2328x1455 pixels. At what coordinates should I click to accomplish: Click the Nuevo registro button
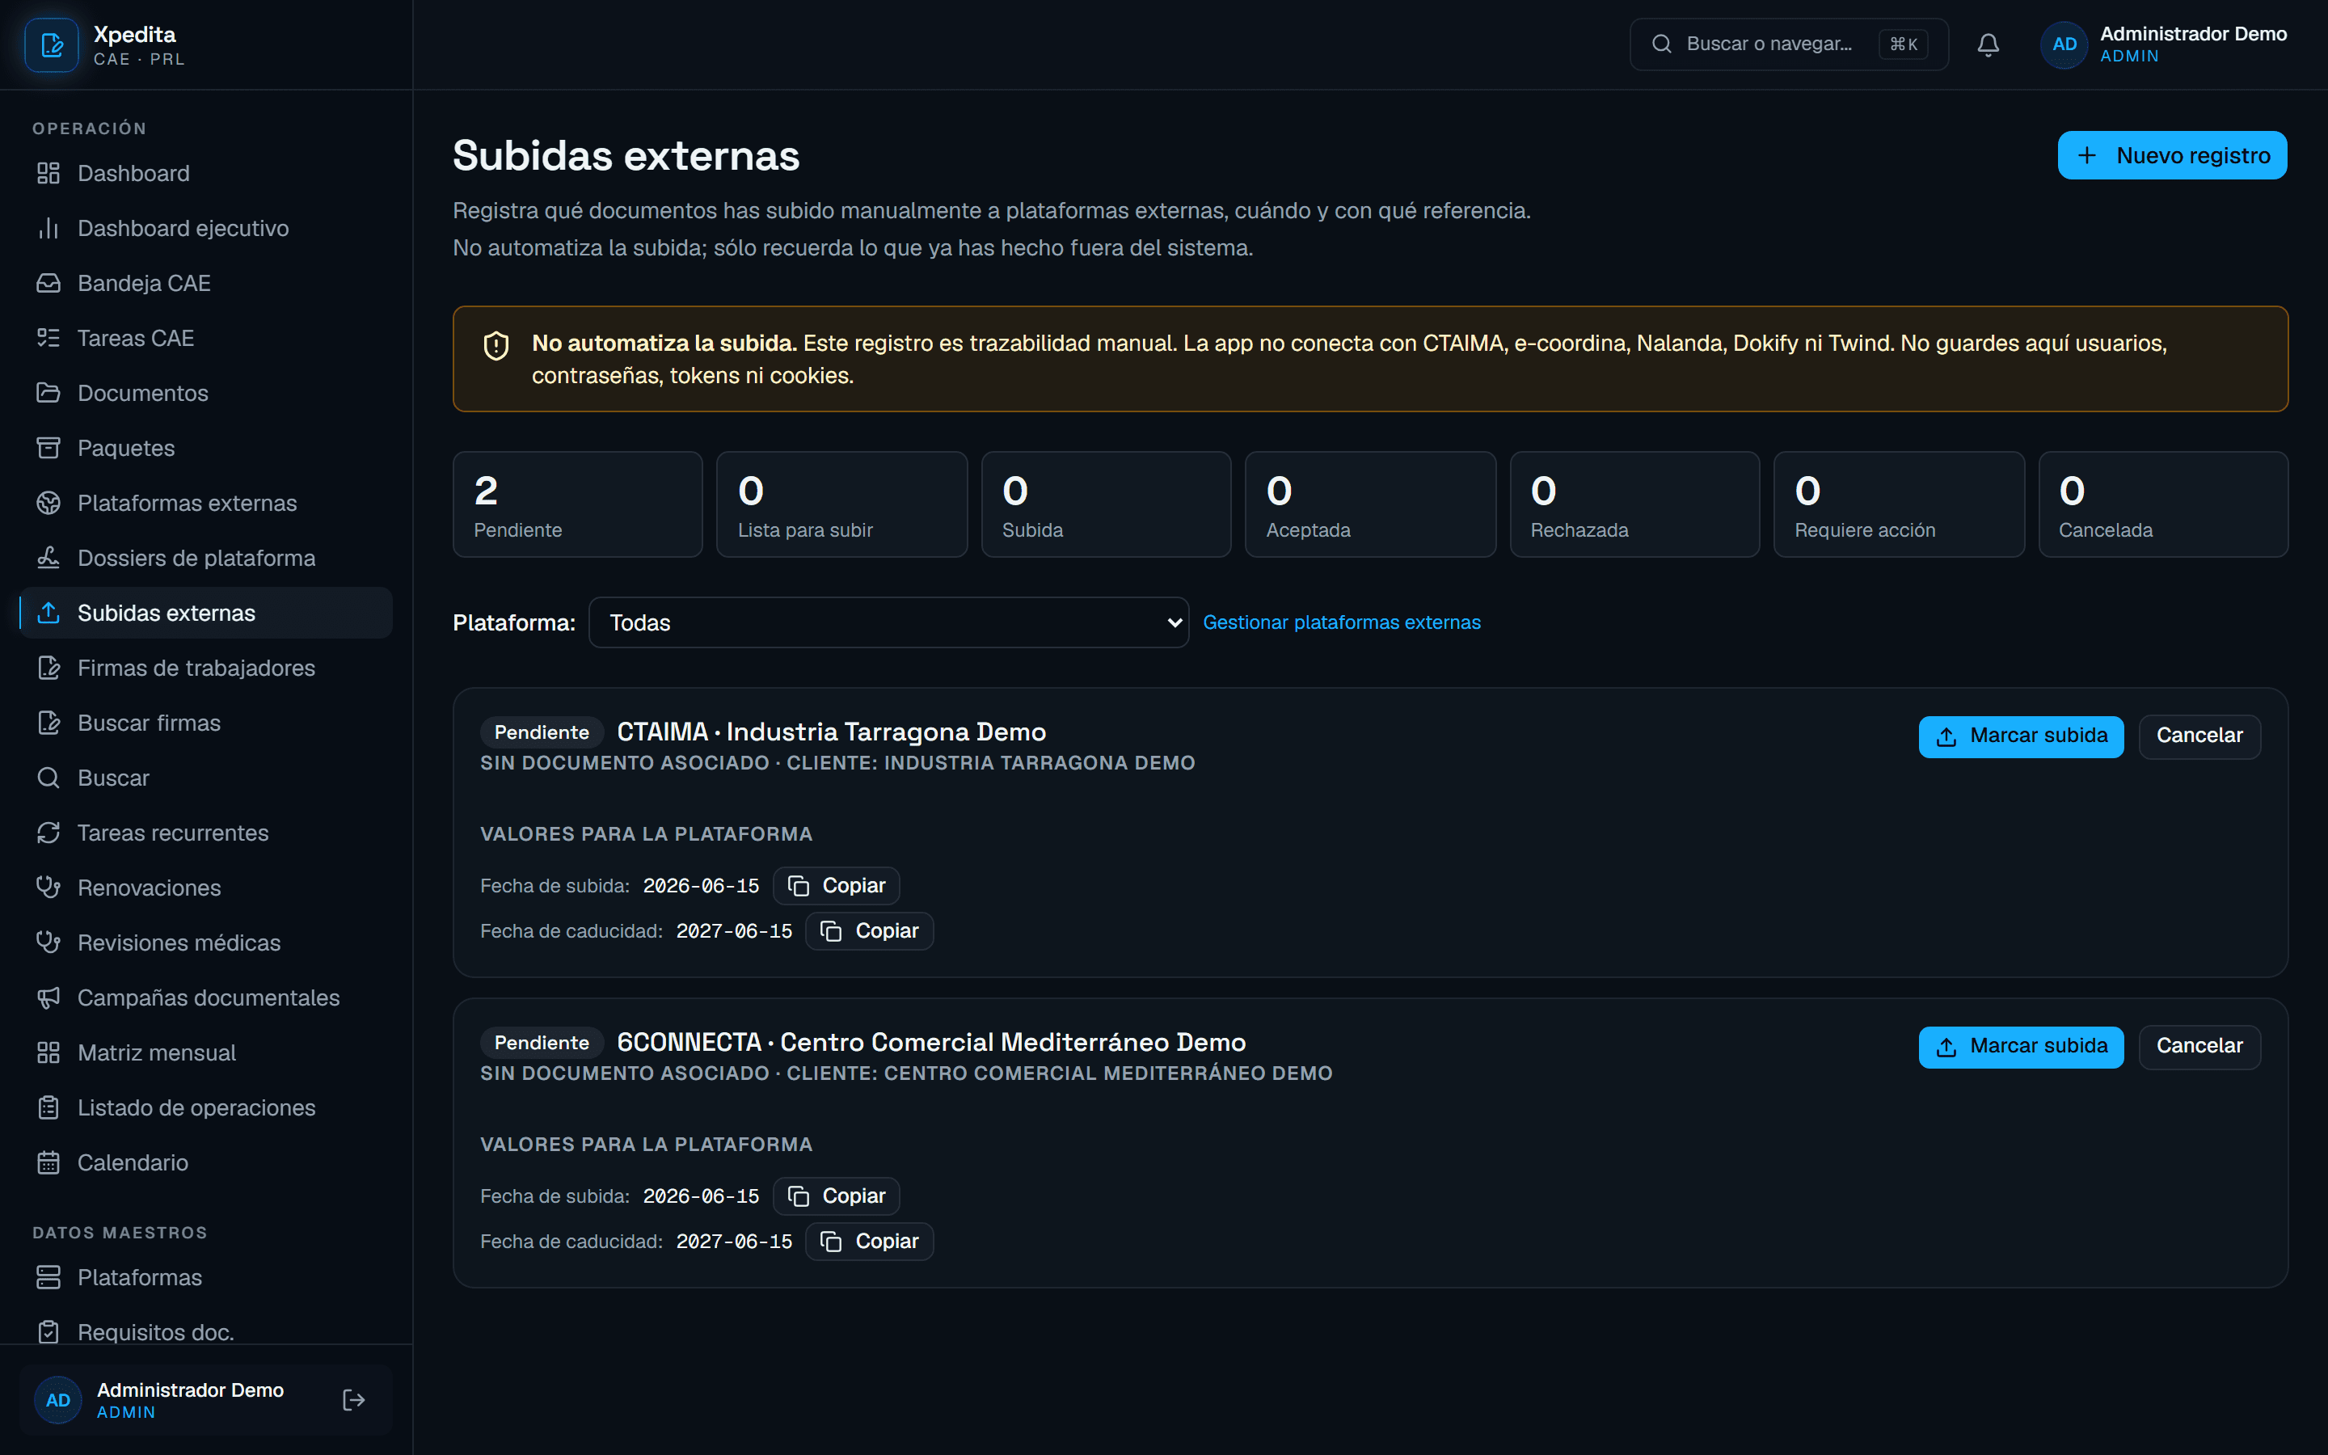pyautogui.click(x=2172, y=155)
